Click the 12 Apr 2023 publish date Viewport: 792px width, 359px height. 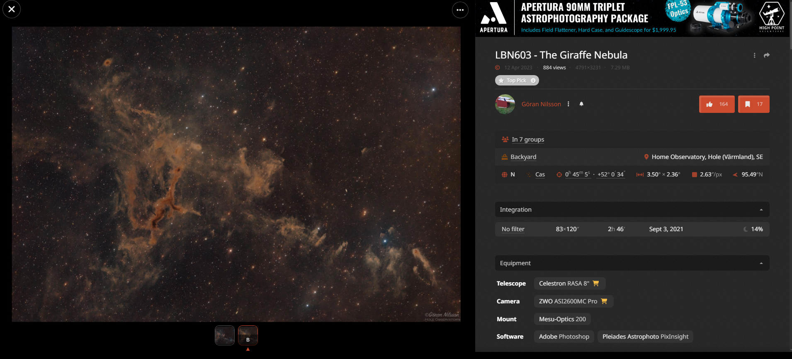coord(518,68)
